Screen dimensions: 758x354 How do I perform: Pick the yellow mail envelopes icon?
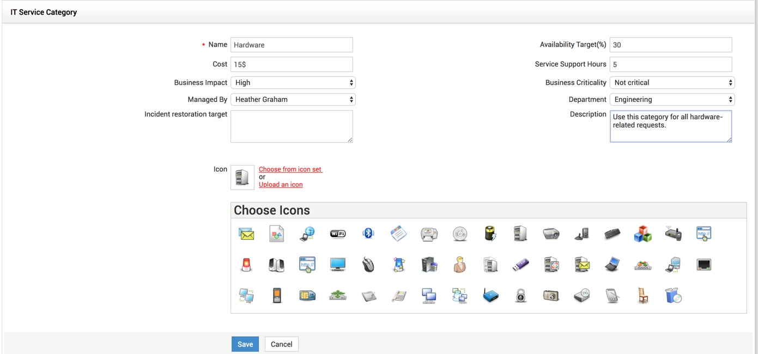(246, 234)
